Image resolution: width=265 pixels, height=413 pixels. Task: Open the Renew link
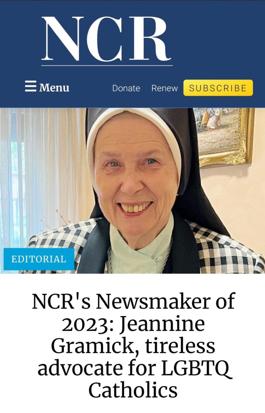click(165, 88)
